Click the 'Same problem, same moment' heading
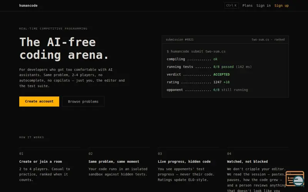 pyautogui.click(x=114, y=162)
